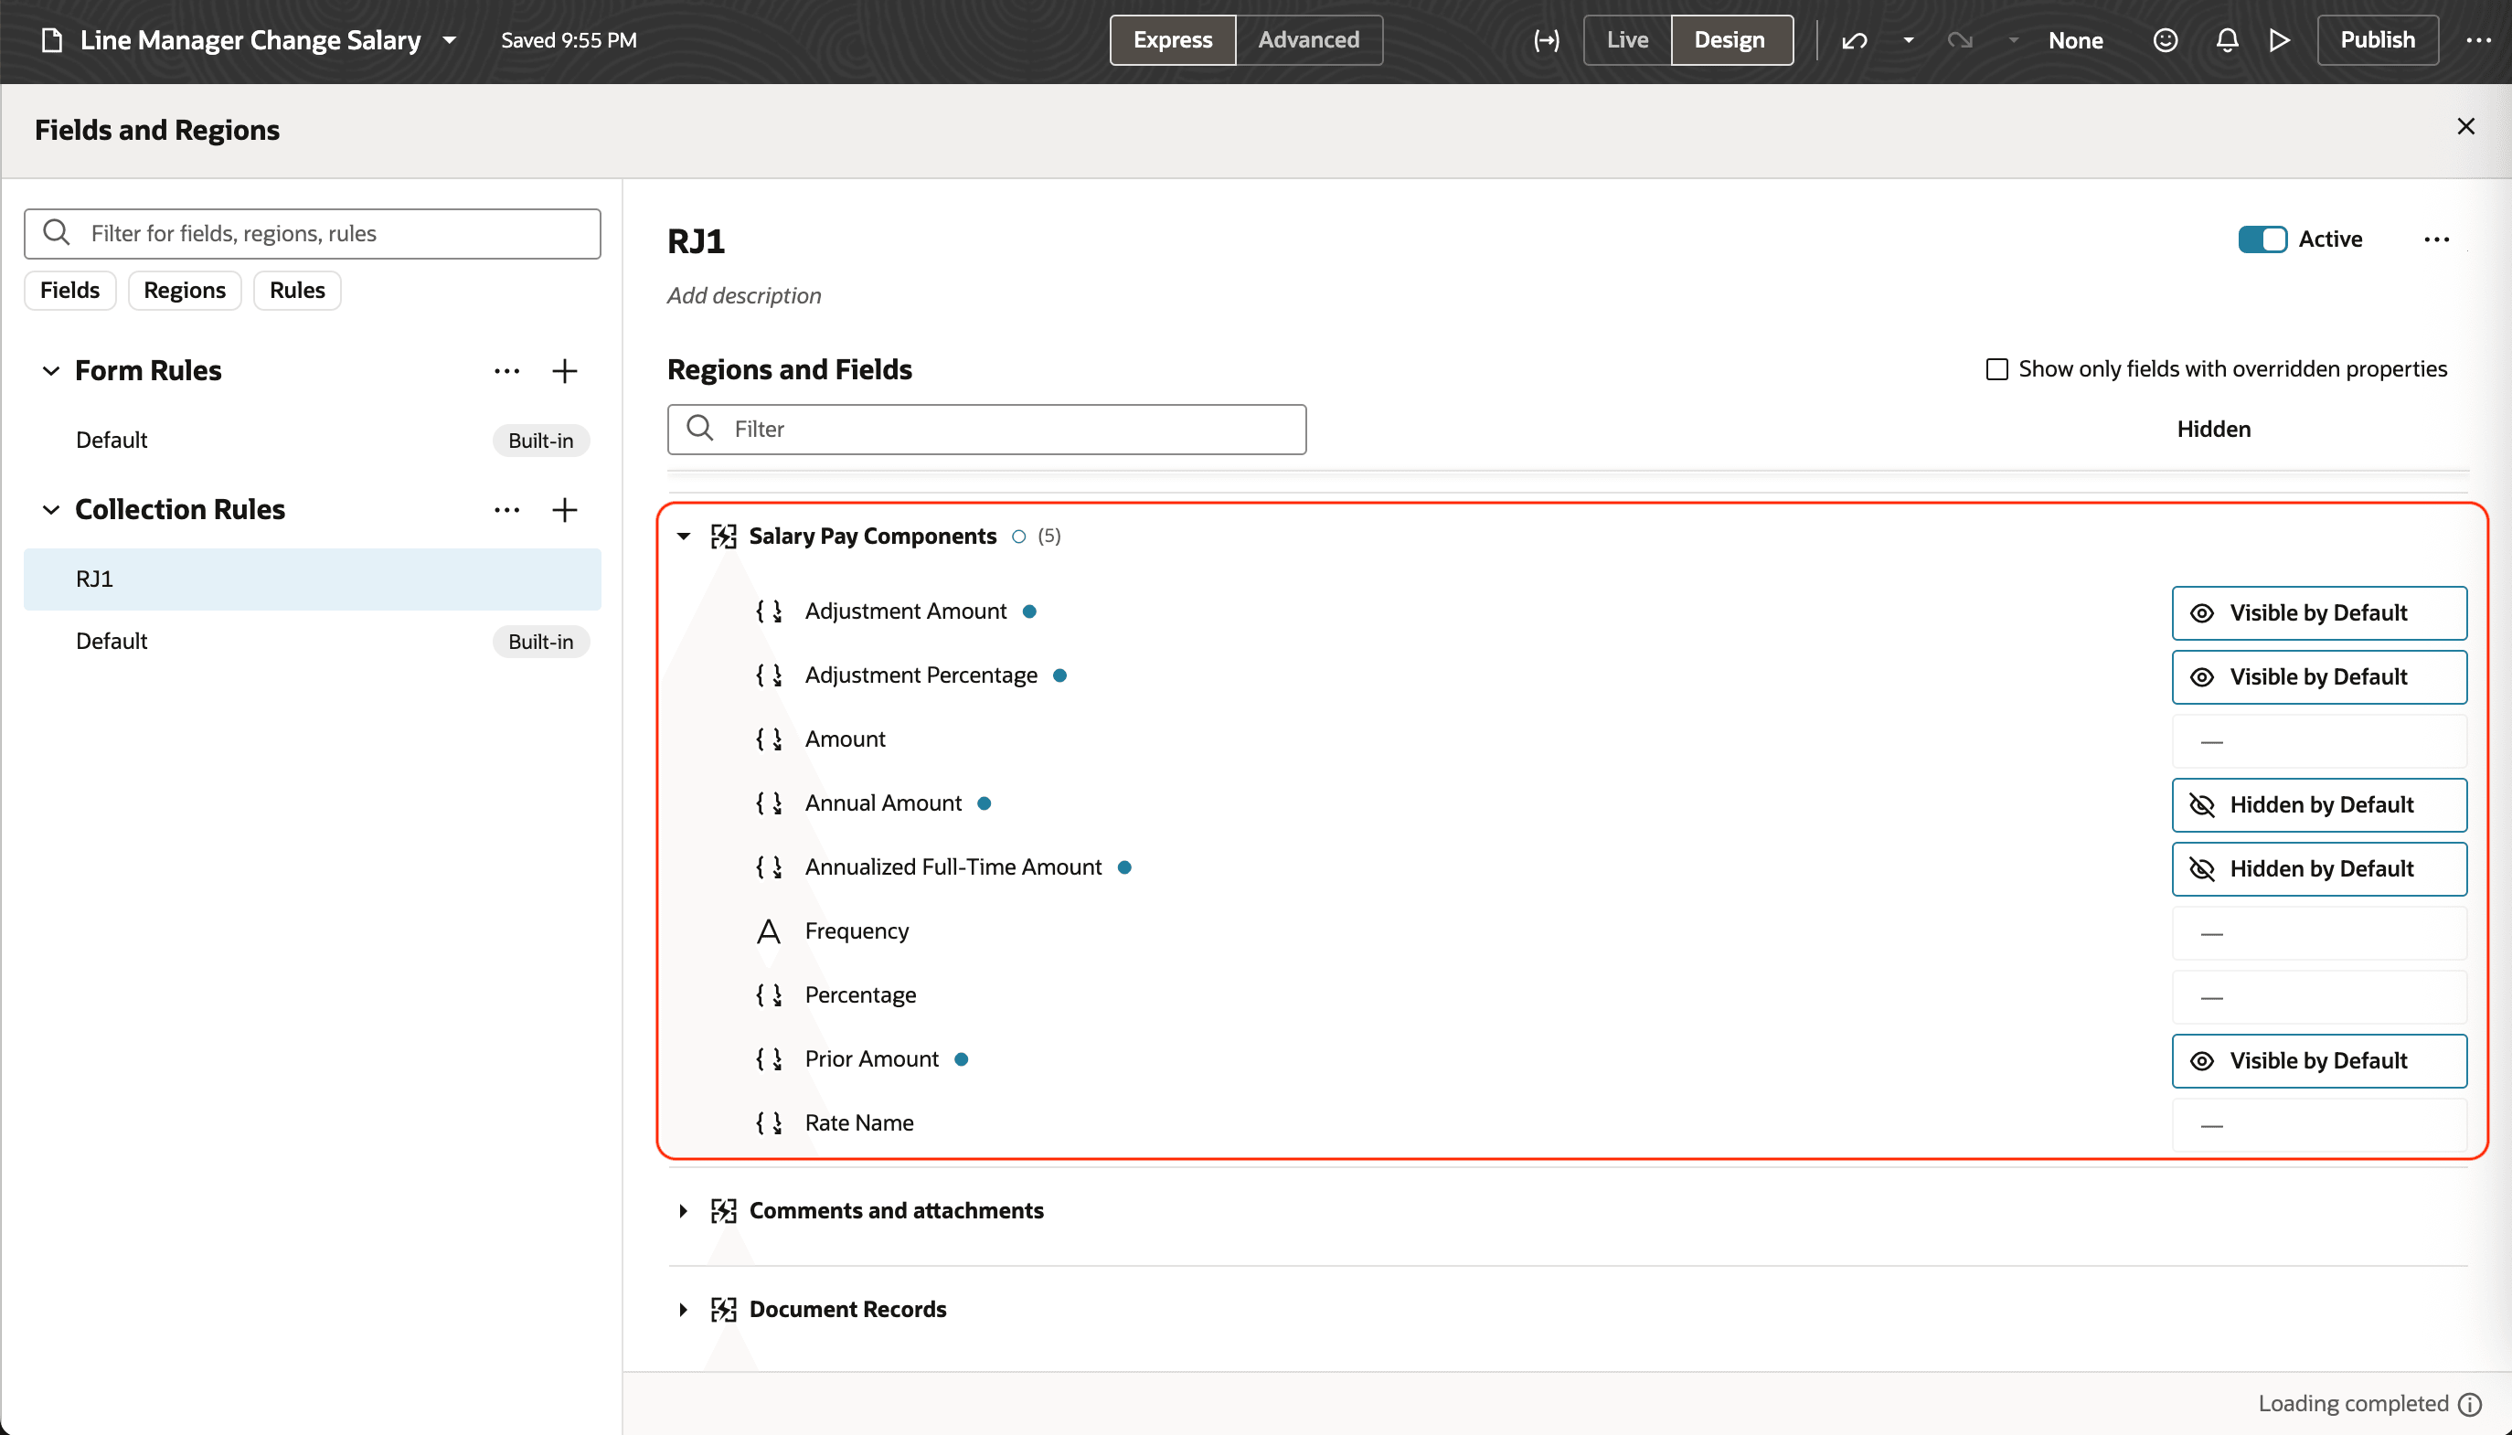Screen dimensions: 2512x1435
Task: Open RJ1 rule three-dot actions menu
Action: 2436,239
